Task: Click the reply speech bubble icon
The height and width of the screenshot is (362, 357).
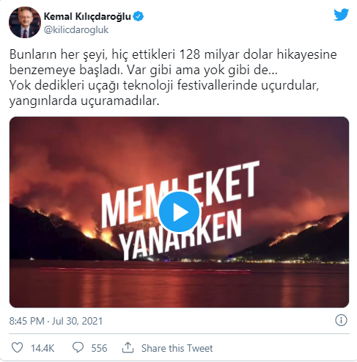Action: pos(78,347)
